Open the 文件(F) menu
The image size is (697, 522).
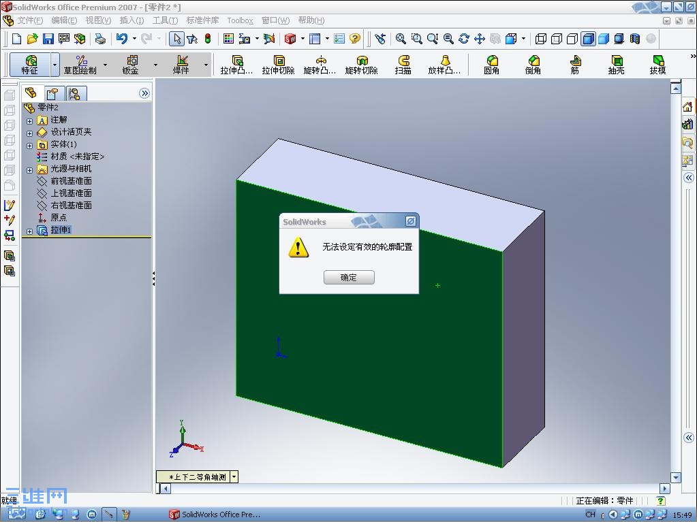30,20
